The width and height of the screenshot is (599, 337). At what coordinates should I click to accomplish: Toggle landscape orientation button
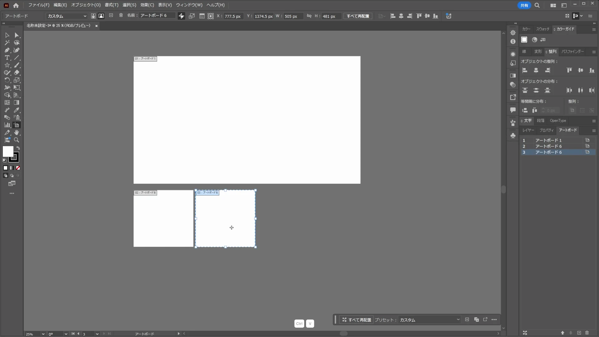[101, 16]
